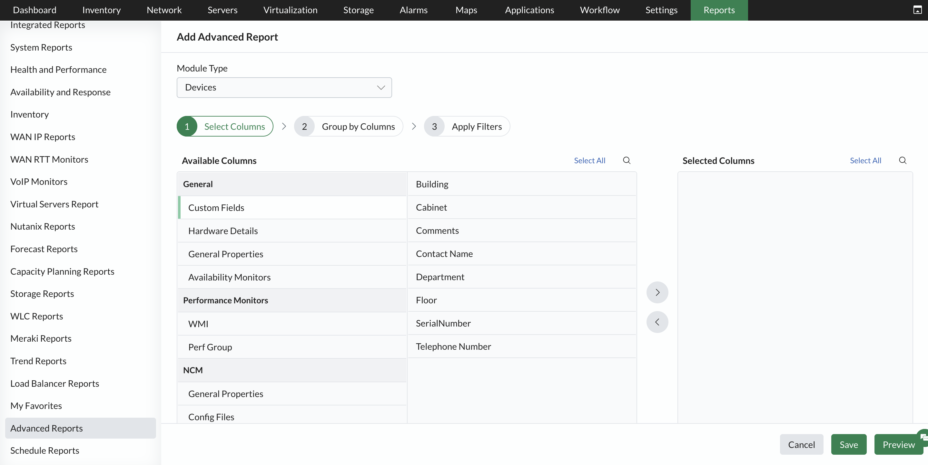Open the Applications menu

529,10
